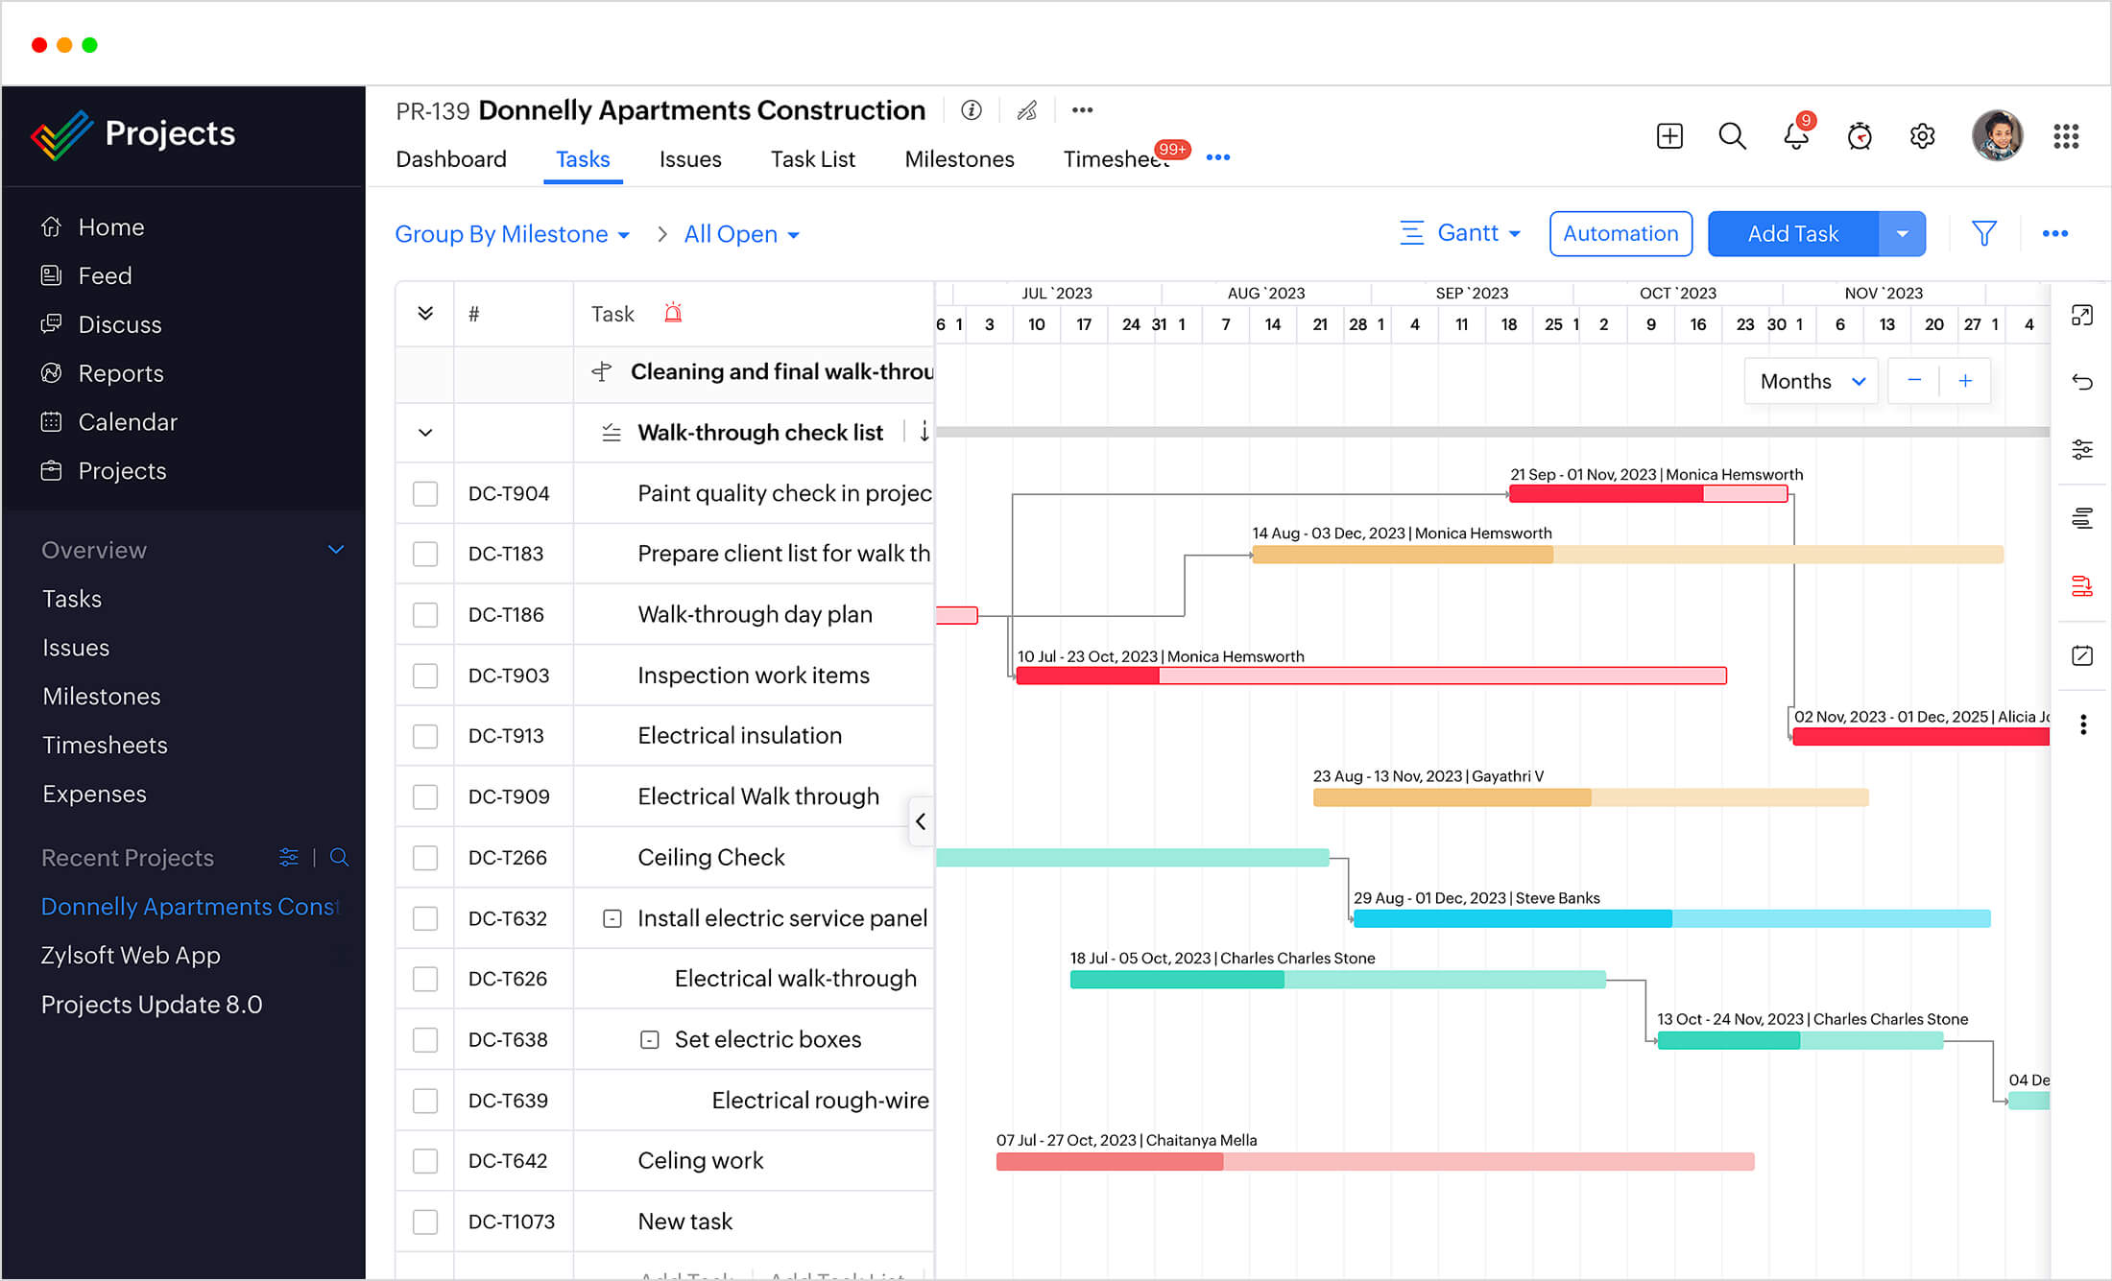
Task: Toggle checkbox for DC-T632 Install electric panel
Action: tap(425, 917)
